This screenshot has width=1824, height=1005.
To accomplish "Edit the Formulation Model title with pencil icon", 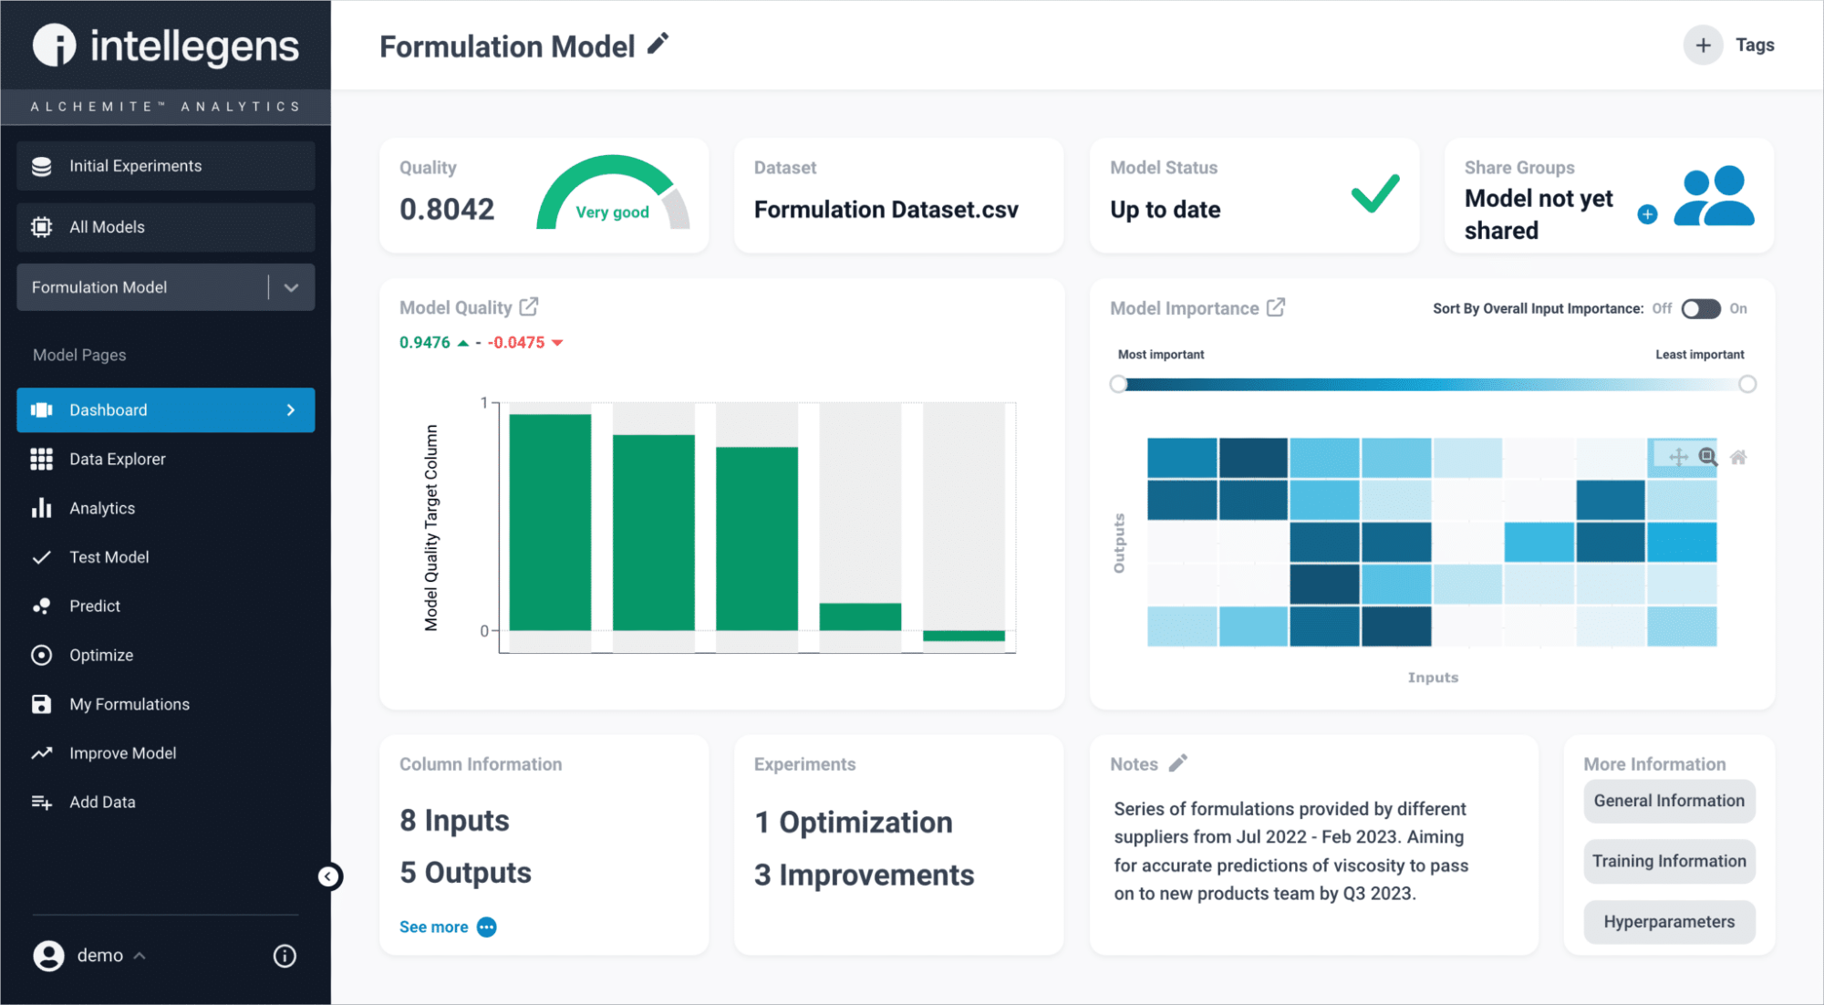I will 658,44.
